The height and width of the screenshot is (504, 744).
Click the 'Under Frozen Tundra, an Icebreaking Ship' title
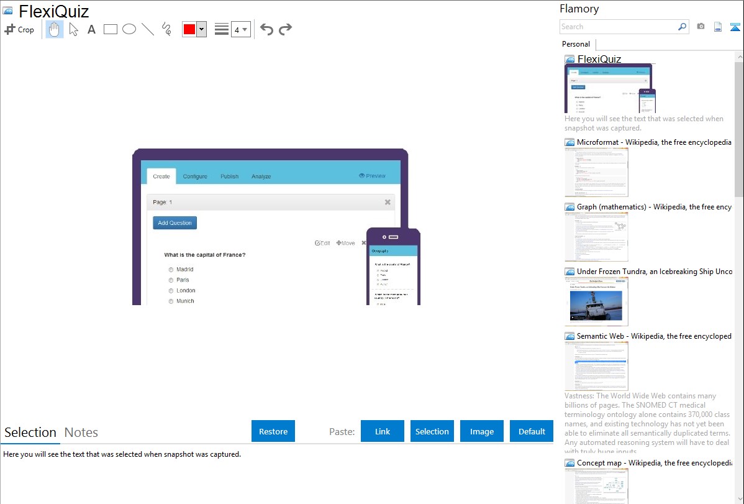655,271
